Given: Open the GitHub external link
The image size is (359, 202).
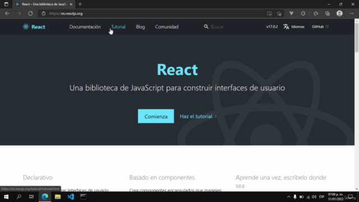Looking at the screenshot, I should coord(320,26).
